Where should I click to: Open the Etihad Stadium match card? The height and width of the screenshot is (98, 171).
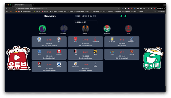85,67
